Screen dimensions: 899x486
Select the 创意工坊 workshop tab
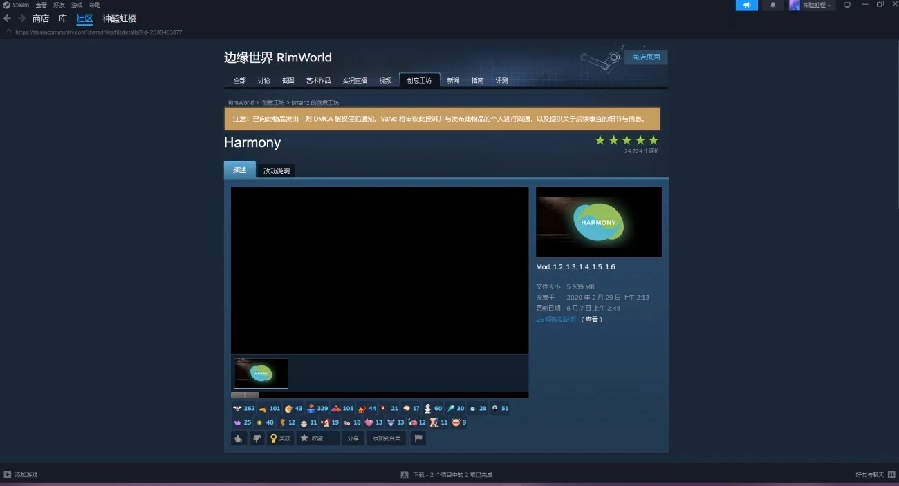[419, 80]
